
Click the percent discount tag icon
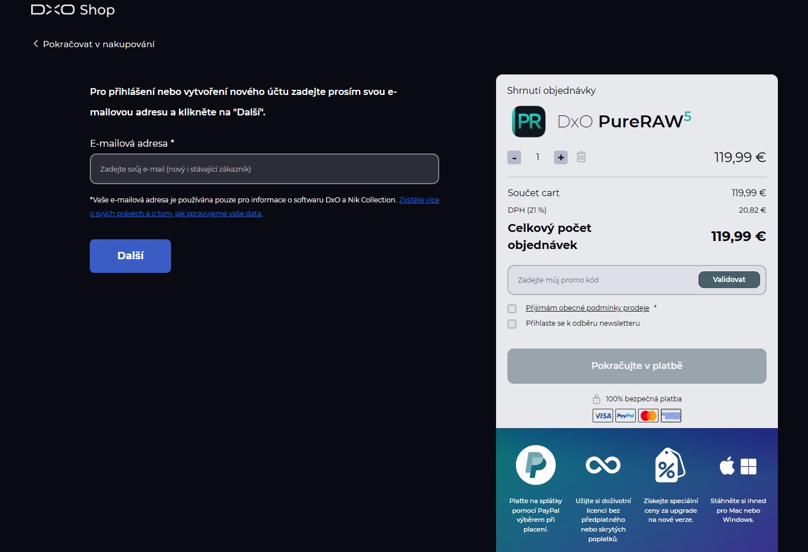(670, 465)
